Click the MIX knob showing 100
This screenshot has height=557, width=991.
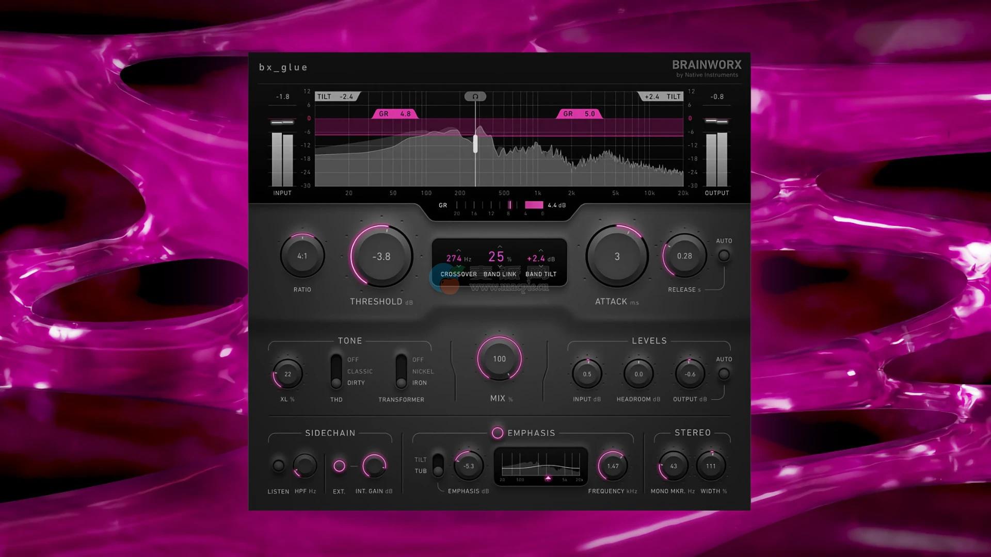[x=499, y=359]
